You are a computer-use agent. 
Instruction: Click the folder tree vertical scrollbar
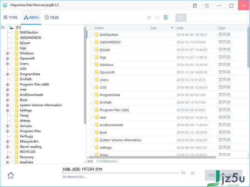(85, 75)
